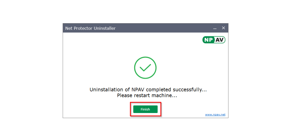Click the white AV part of logo
This screenshot has height=140, width=281.
pos(220,40)
